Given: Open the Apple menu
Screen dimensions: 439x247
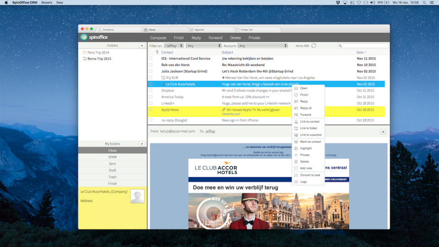Looking at the screenshot, I should click(6, 3).
